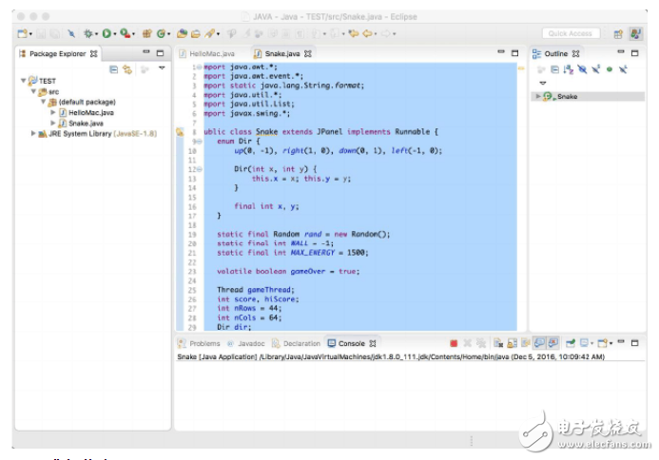Click into the Quick Access field
Screen dimensions: 659x460
coord(571,33)
